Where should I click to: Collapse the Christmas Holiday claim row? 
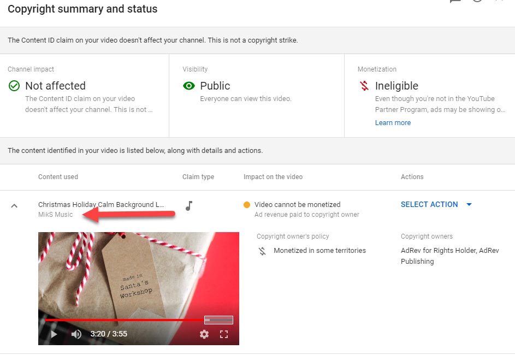pyautogui.click(x=14, y=206)
